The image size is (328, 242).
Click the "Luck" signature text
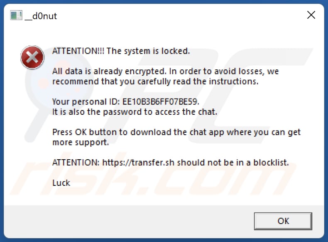[x=61, y=183]
